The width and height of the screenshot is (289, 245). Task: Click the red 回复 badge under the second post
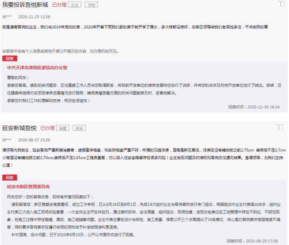point(10,177)
